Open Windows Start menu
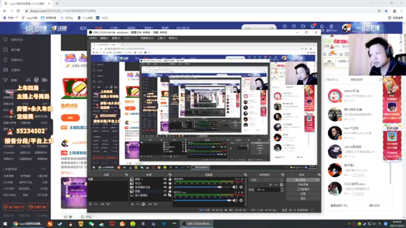Viewport: 406px width, 228px height. [x=5, y=224]
